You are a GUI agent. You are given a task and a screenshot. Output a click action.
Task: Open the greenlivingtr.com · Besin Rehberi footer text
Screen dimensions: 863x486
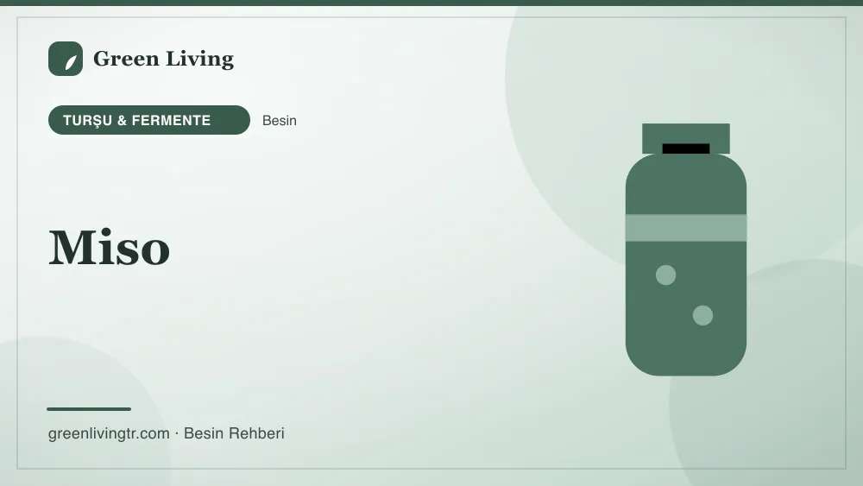(x=167, y=433)
